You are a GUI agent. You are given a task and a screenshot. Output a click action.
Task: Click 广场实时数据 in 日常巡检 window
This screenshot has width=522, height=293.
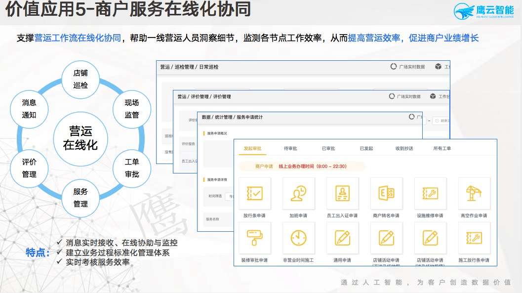click(412, 67)
